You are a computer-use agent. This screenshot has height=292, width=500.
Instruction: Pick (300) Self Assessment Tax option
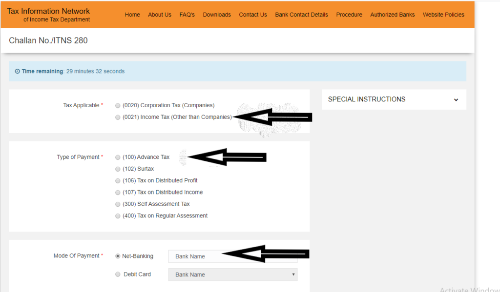point(118,204)
